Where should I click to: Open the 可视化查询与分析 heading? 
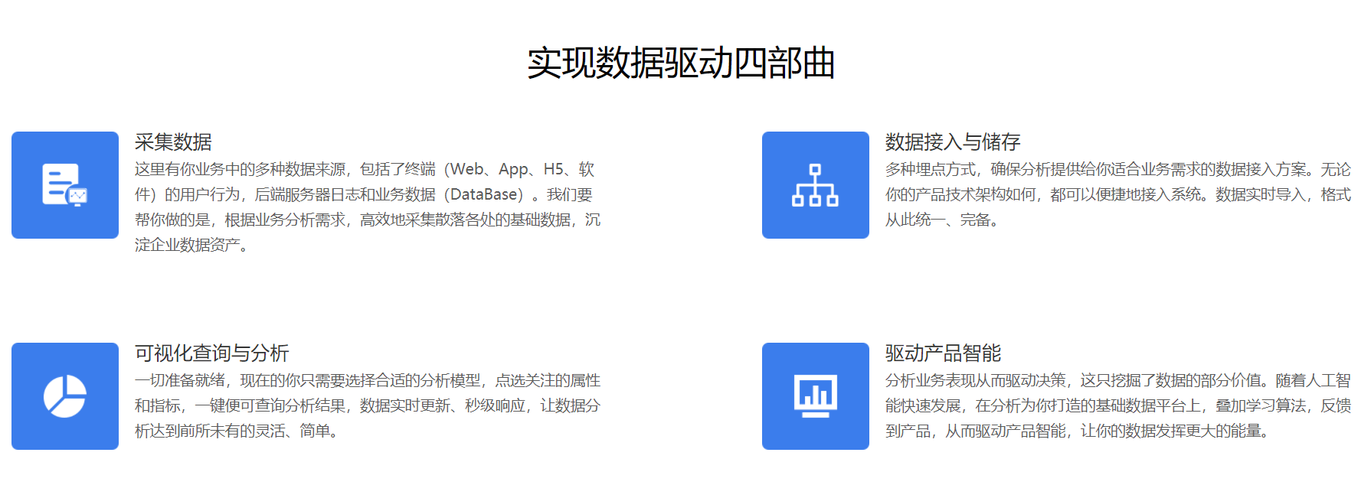[x=211, y=353]
